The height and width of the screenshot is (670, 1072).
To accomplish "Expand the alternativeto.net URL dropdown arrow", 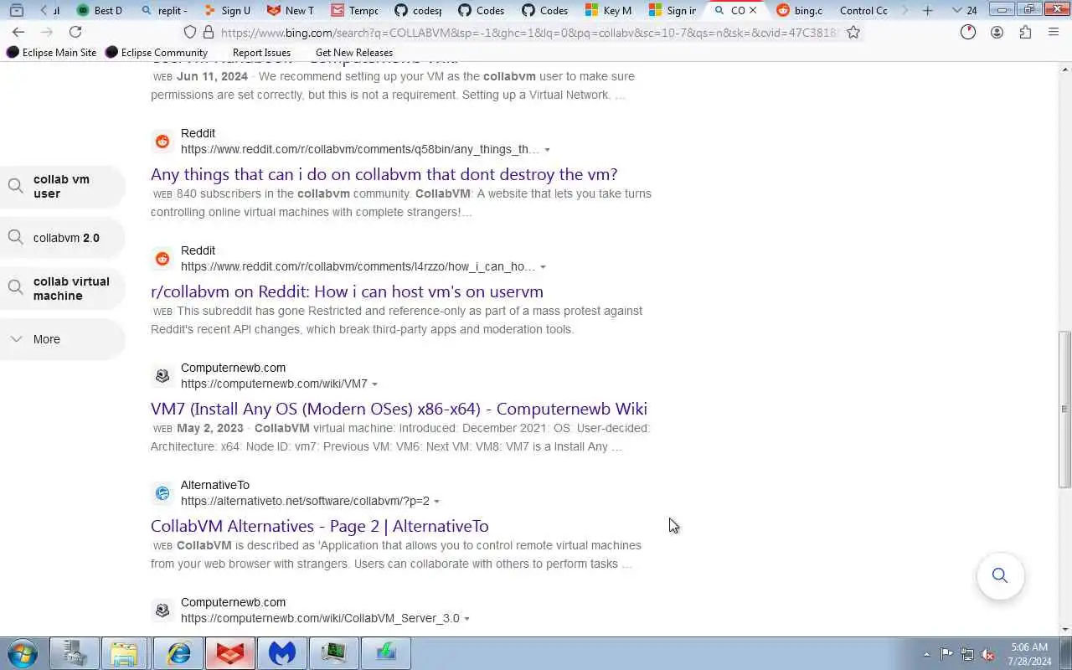I will 436,502.
